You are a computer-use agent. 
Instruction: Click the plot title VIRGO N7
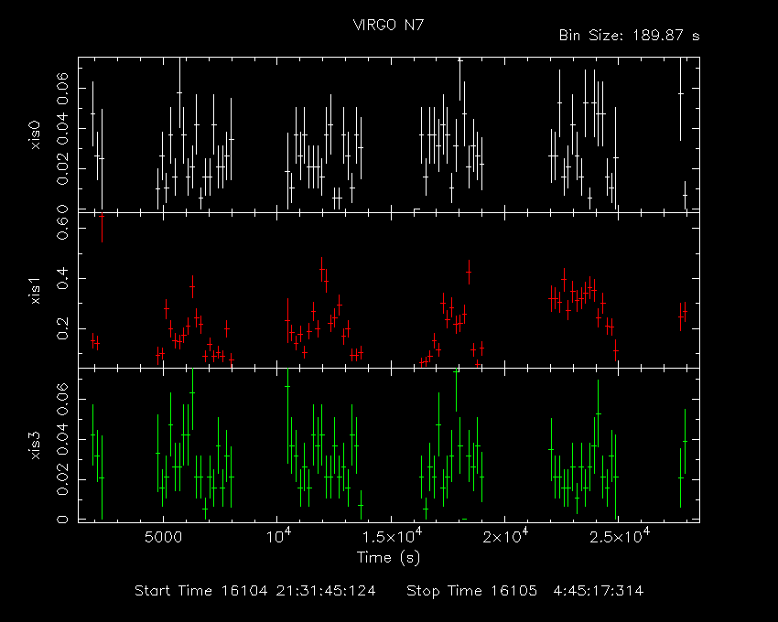(388, 25)
